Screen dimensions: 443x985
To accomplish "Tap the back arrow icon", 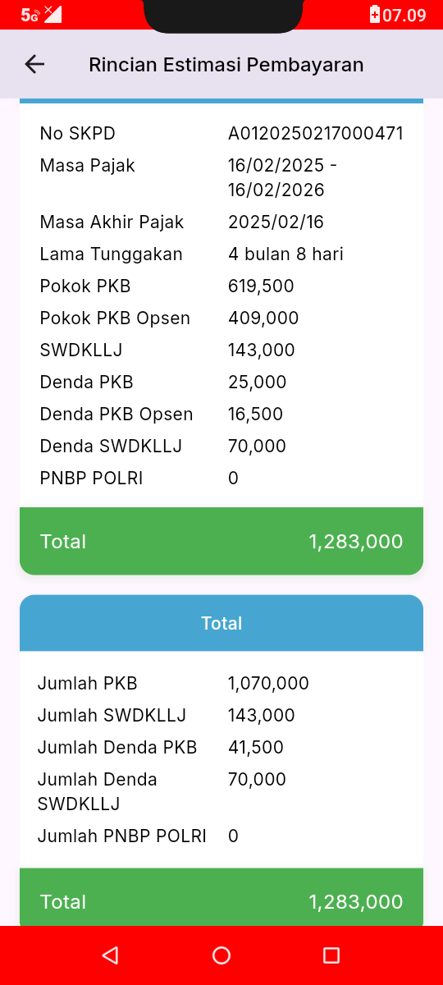I will coord(34,64).
